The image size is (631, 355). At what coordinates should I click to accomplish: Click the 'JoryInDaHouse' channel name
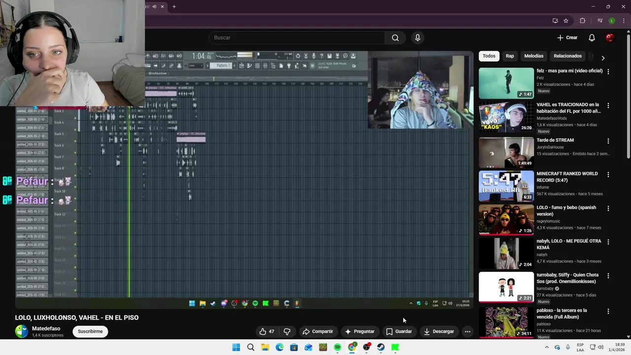pos(550,147)
